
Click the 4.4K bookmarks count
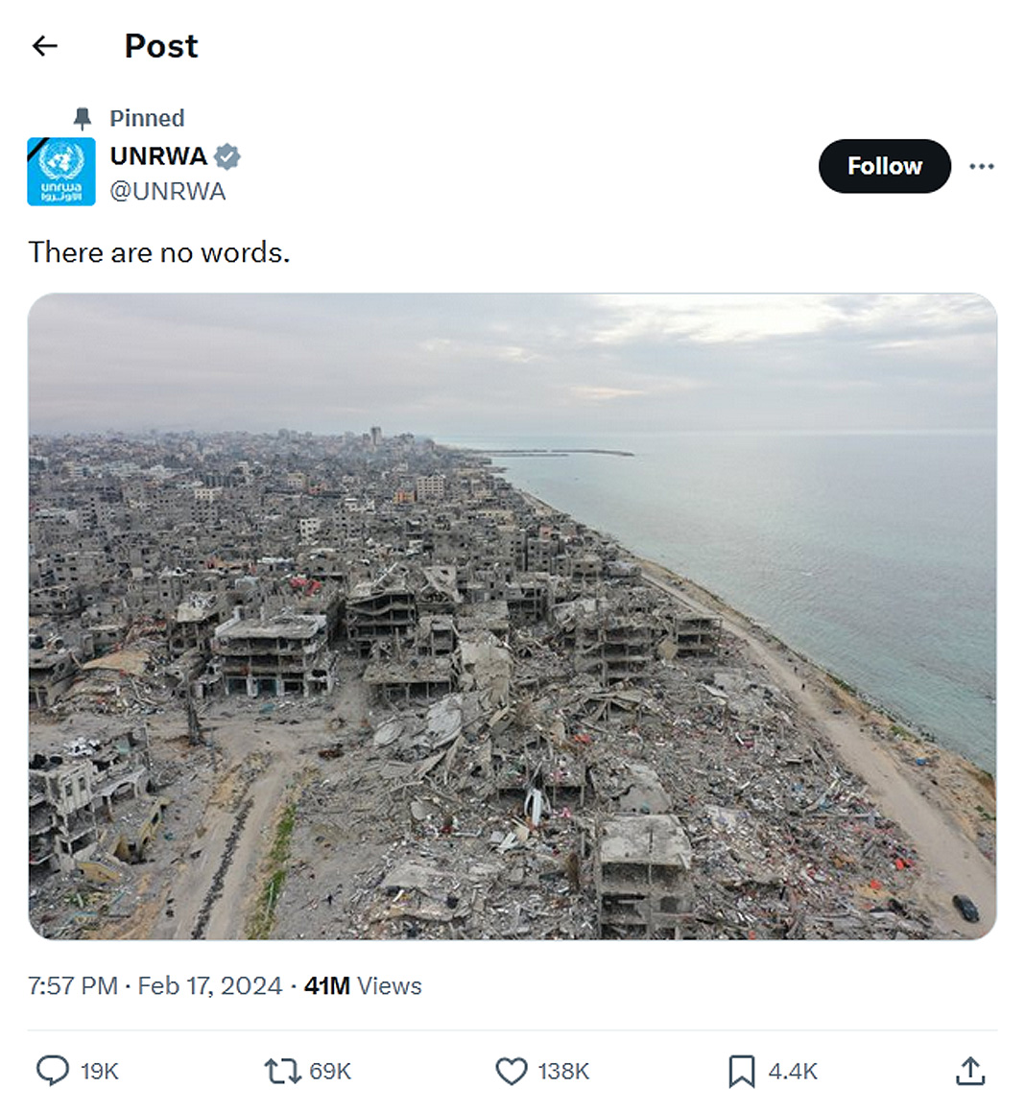(x=793, y=1072)
